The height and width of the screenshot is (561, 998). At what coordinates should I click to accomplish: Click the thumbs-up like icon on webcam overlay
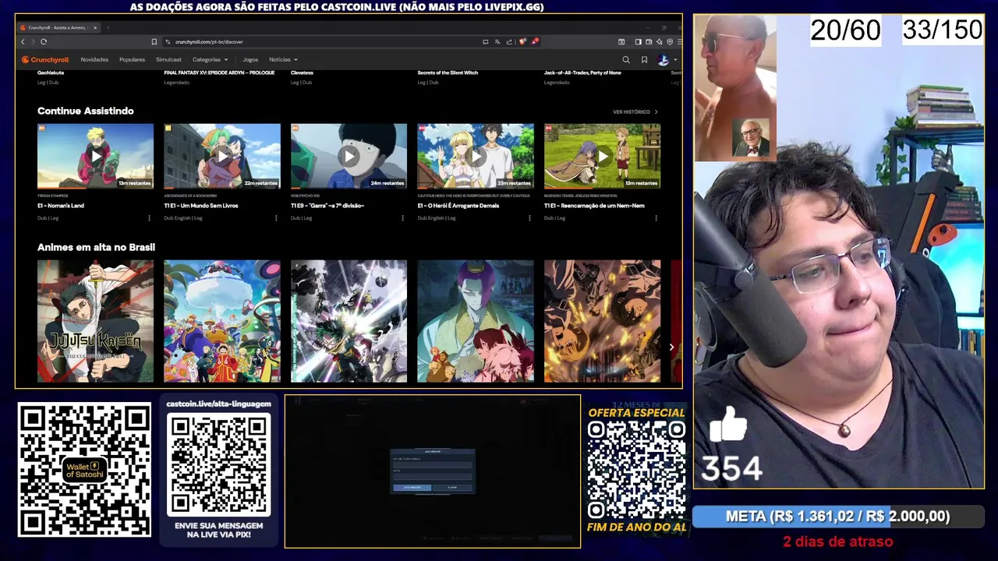[x=728, y=425]
